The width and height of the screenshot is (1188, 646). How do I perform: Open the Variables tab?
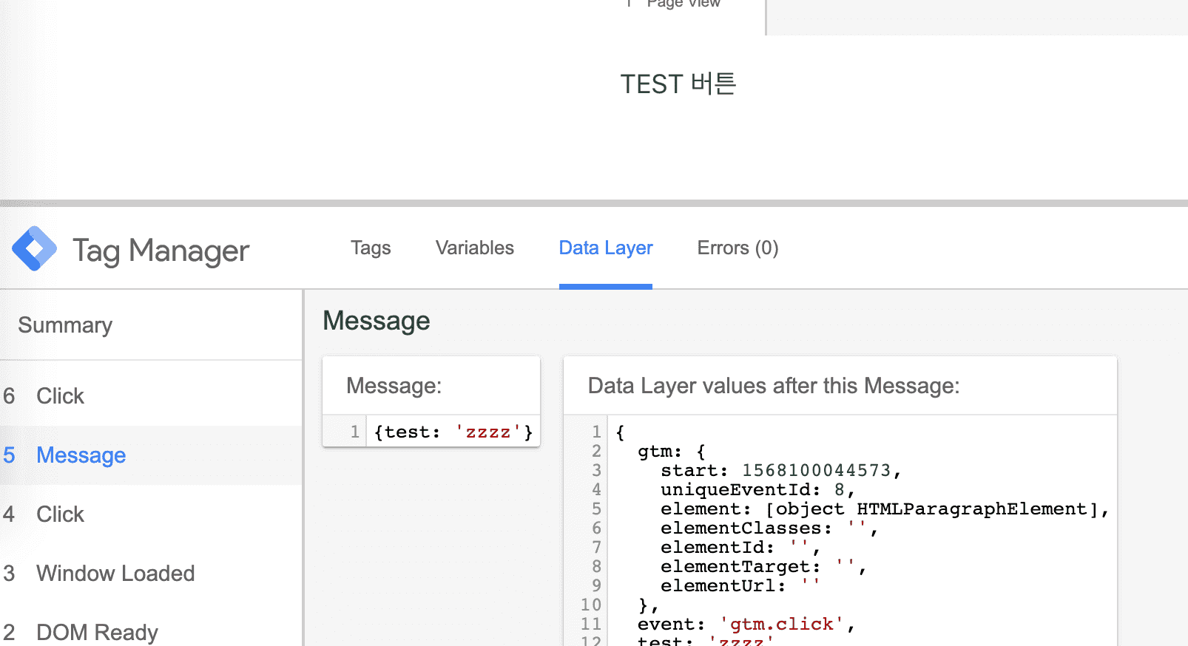474,248
